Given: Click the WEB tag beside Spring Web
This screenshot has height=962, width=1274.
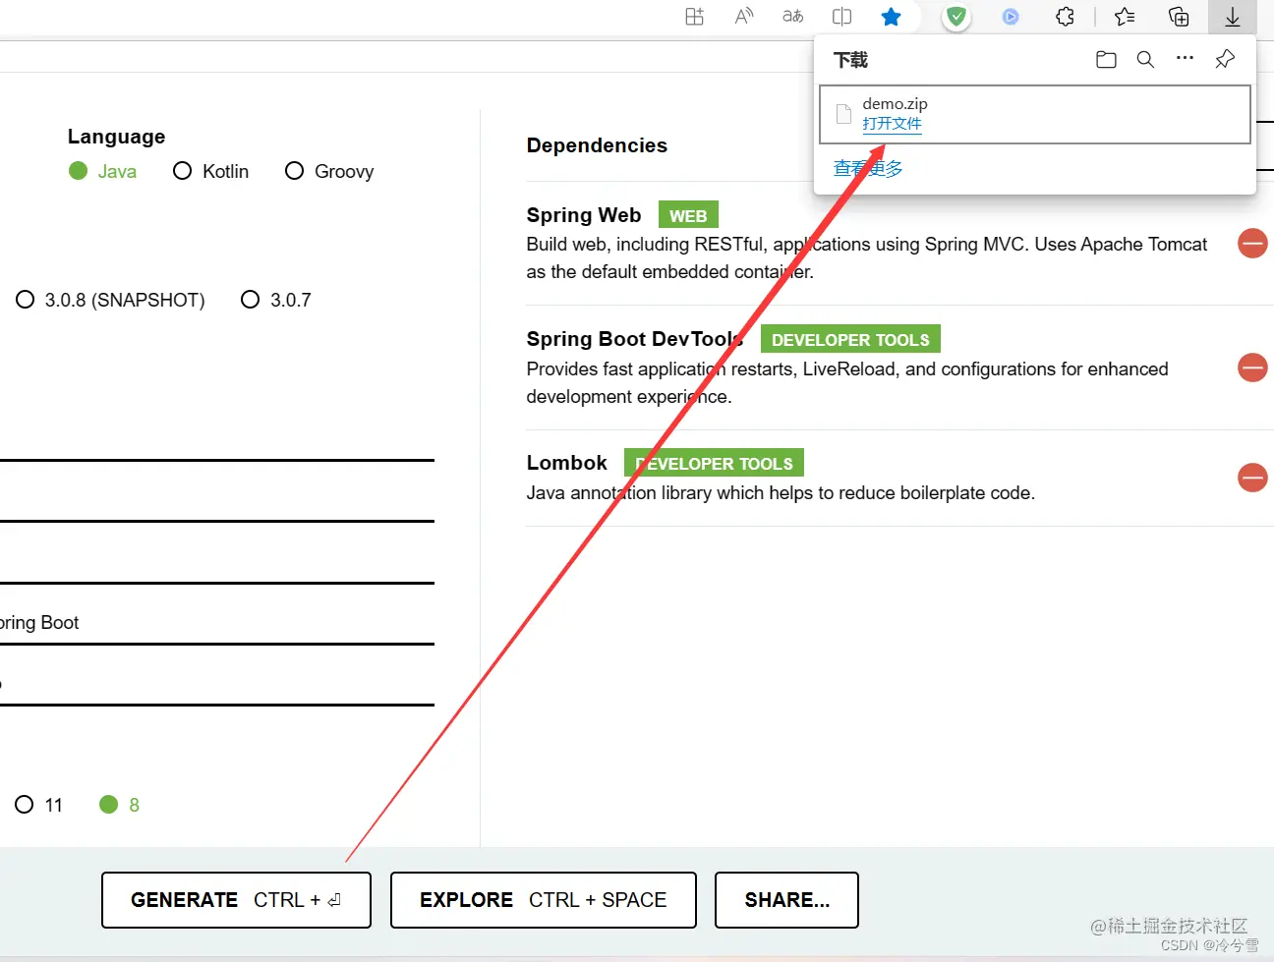Looking at the screenshot, I should coord(688,215).
